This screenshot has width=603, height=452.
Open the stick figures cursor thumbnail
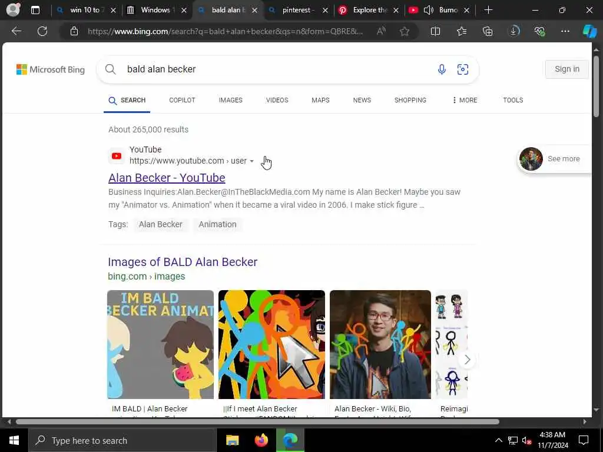click(x=271, y=344)
